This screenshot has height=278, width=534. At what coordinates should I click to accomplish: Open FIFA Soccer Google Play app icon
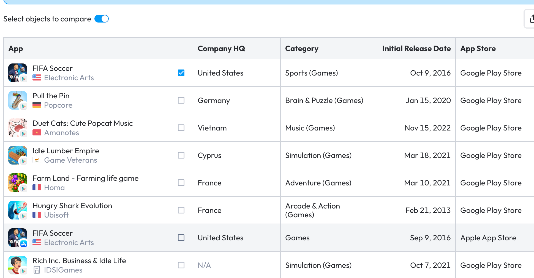click(18, 73)
